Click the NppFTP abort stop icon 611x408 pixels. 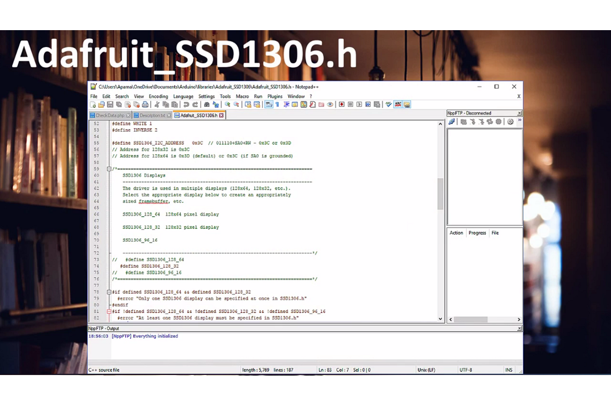(499, 122)
